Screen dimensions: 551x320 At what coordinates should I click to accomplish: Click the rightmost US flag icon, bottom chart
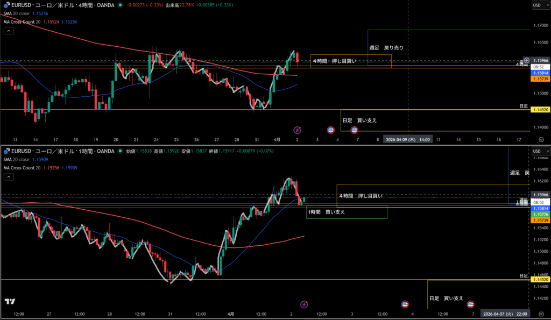tap(470, 304)
